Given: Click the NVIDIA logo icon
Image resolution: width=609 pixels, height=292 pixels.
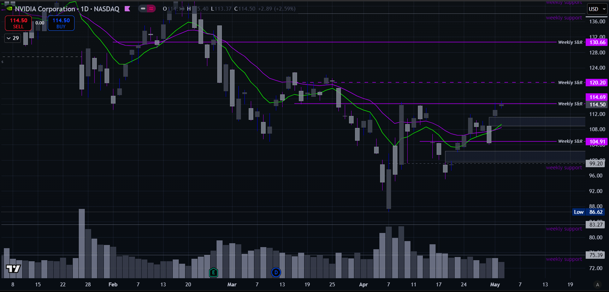Looking at the screenshot, I should (x=10, y=8).
